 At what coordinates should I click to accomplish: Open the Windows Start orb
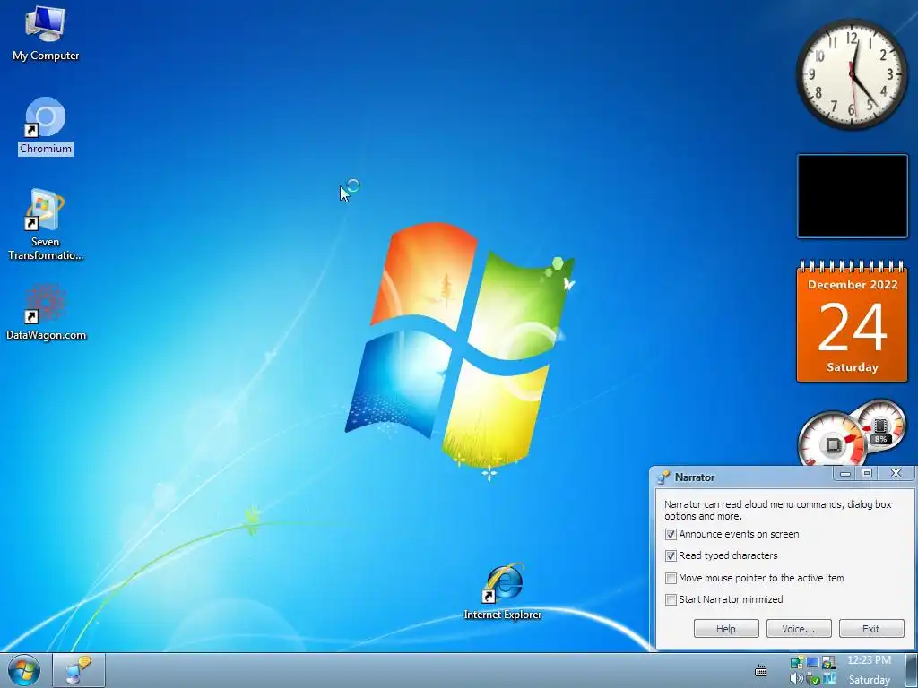click(24, 670)
